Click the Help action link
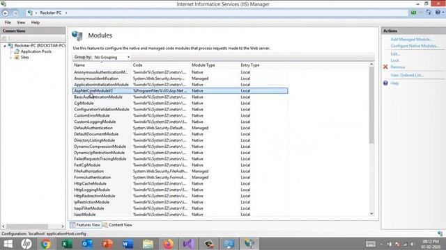 point(394,83)
